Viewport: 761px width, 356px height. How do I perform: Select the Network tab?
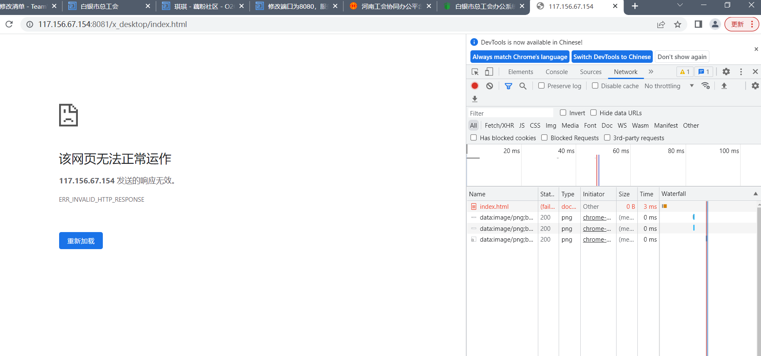626,72
